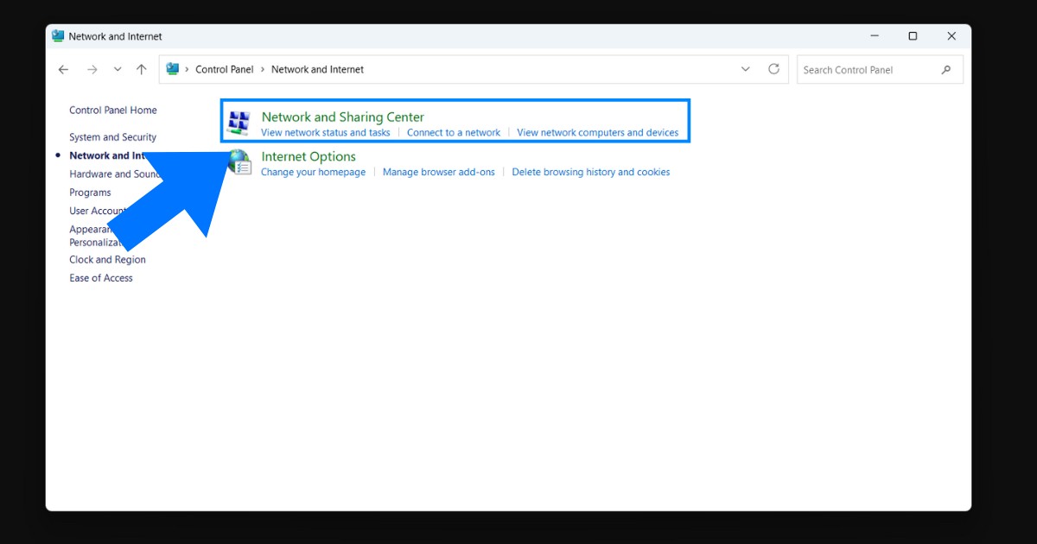This screenshot has height=544, width=1037.
Task: Click Connect to a network
Action: click(454, 132)
